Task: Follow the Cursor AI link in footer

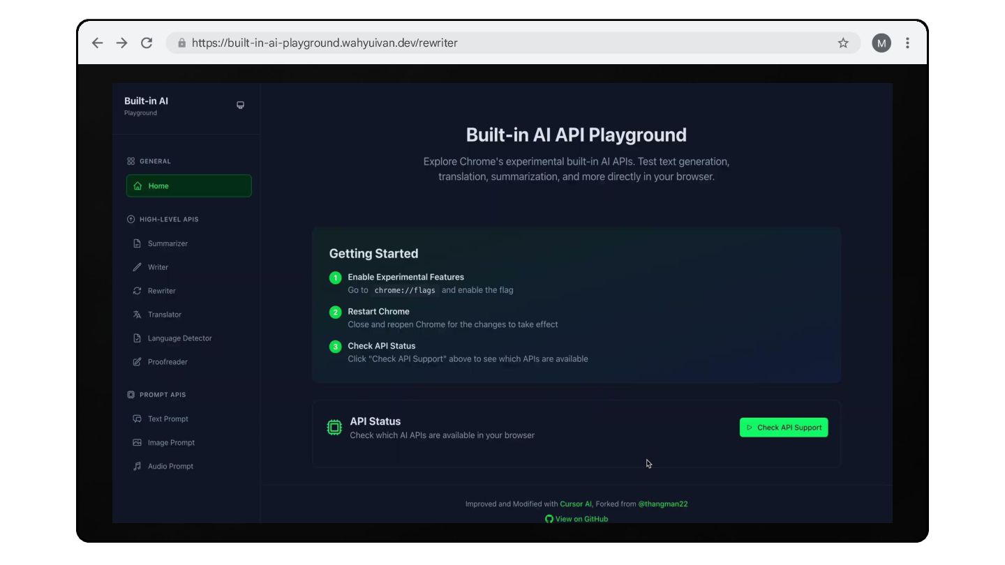Action: pos(576,504)
